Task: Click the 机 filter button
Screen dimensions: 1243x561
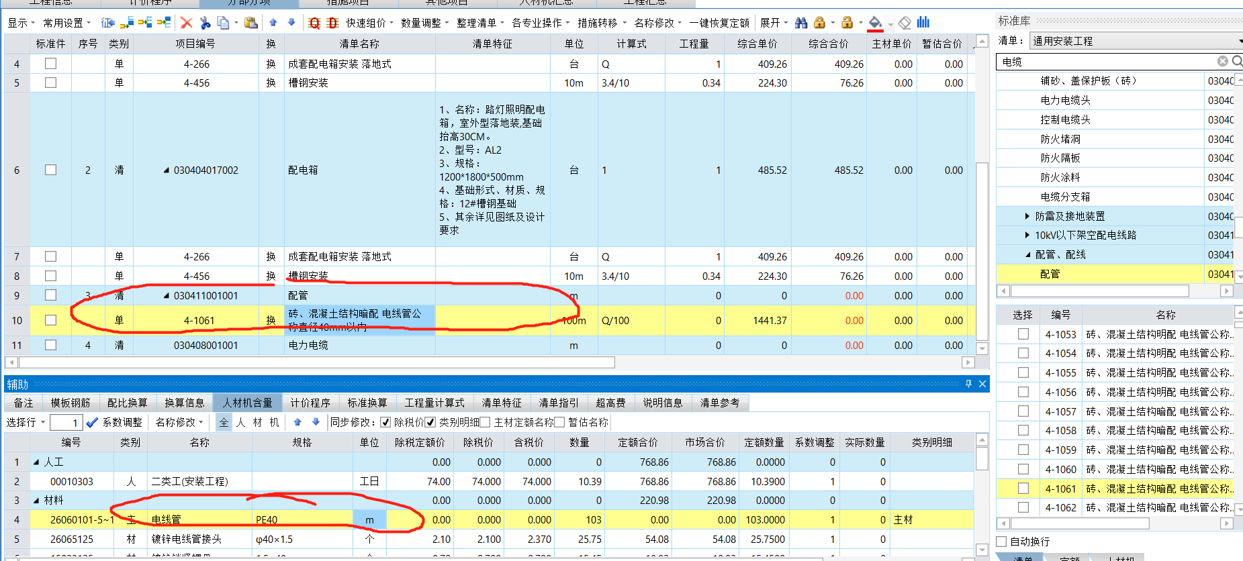Action: click(274, 422)
